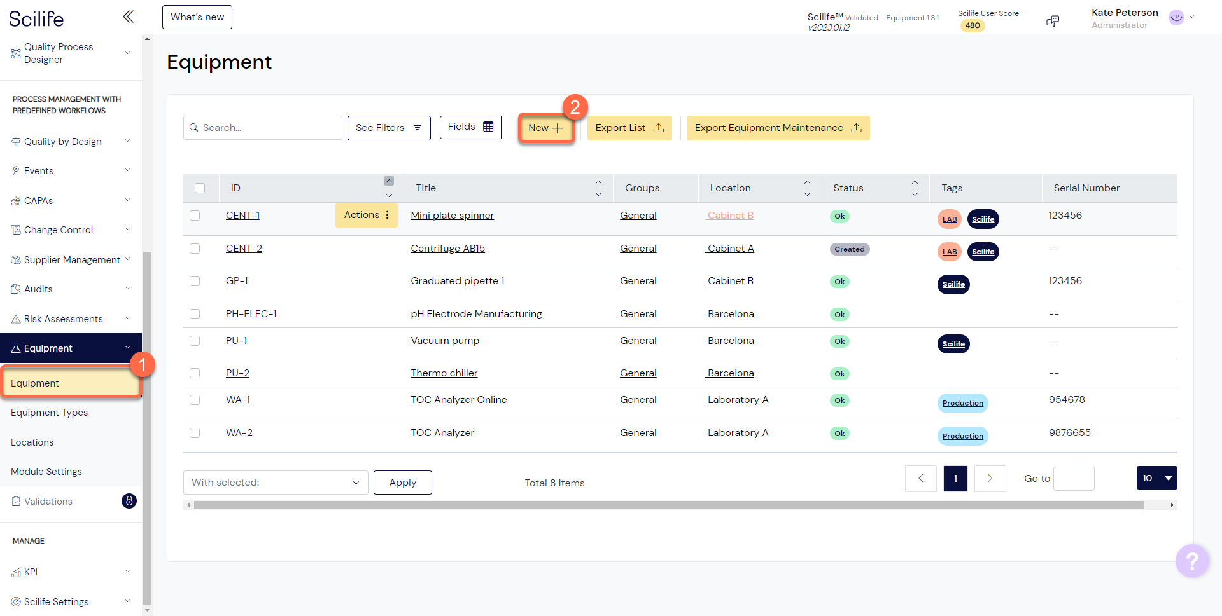Check the WA-1 row checkbox
This screenshot has width=1222, height=616.
click(x=195, y=400)
